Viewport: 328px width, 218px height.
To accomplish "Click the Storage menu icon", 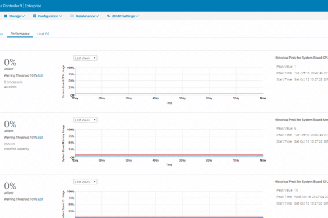I will pyautogui.click(x=6, y=16).
